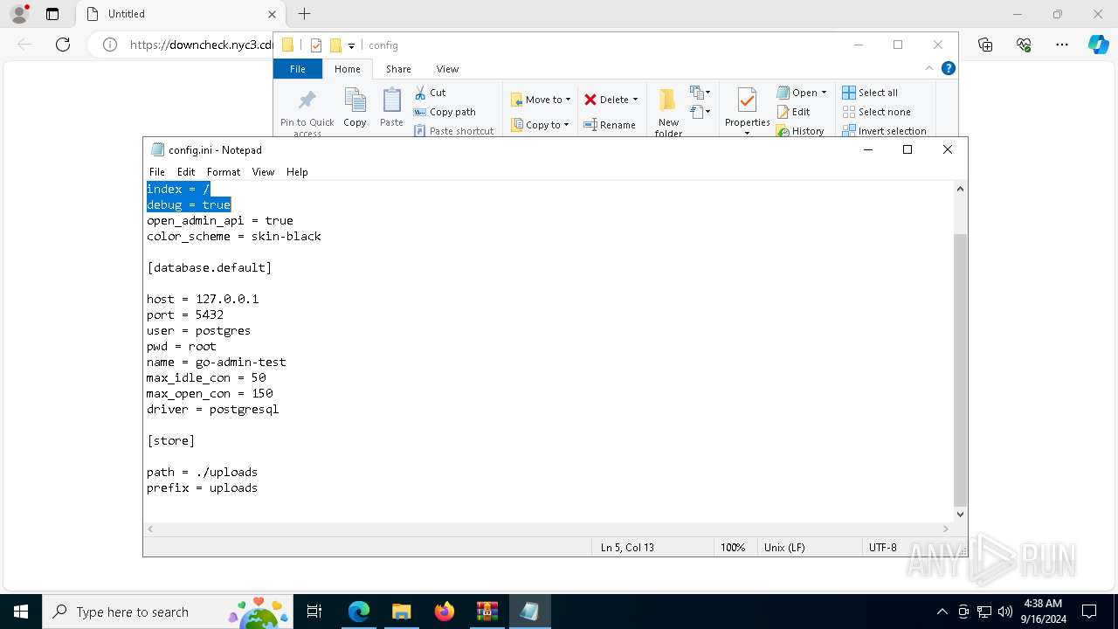Show hidden system tray icons
1118x629 pixels.
pyautogui.click(x=942, y=612)
